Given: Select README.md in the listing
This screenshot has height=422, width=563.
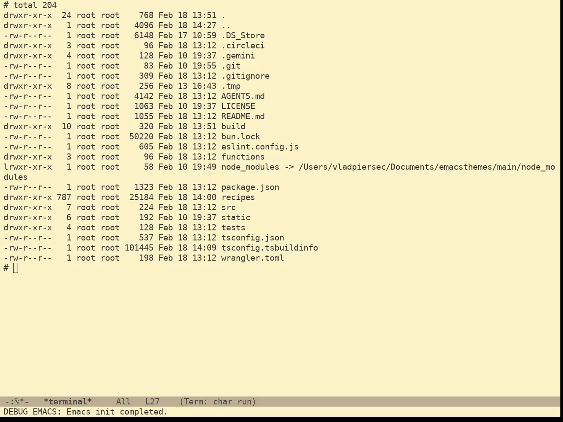Looking at the screenshot, I should coord(243,116).
